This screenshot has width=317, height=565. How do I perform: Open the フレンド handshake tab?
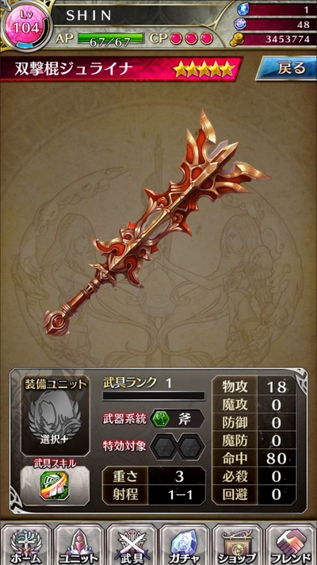[x=291, y=545]
